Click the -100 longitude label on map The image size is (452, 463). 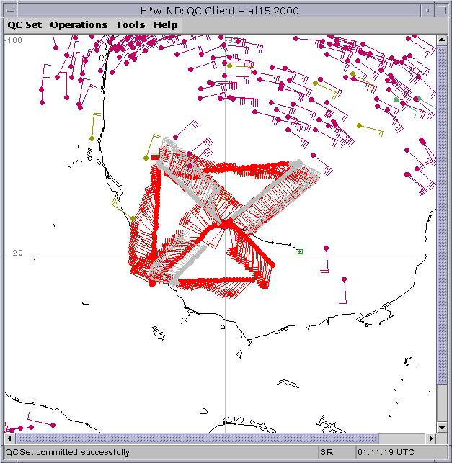click(x=13, y=40)
